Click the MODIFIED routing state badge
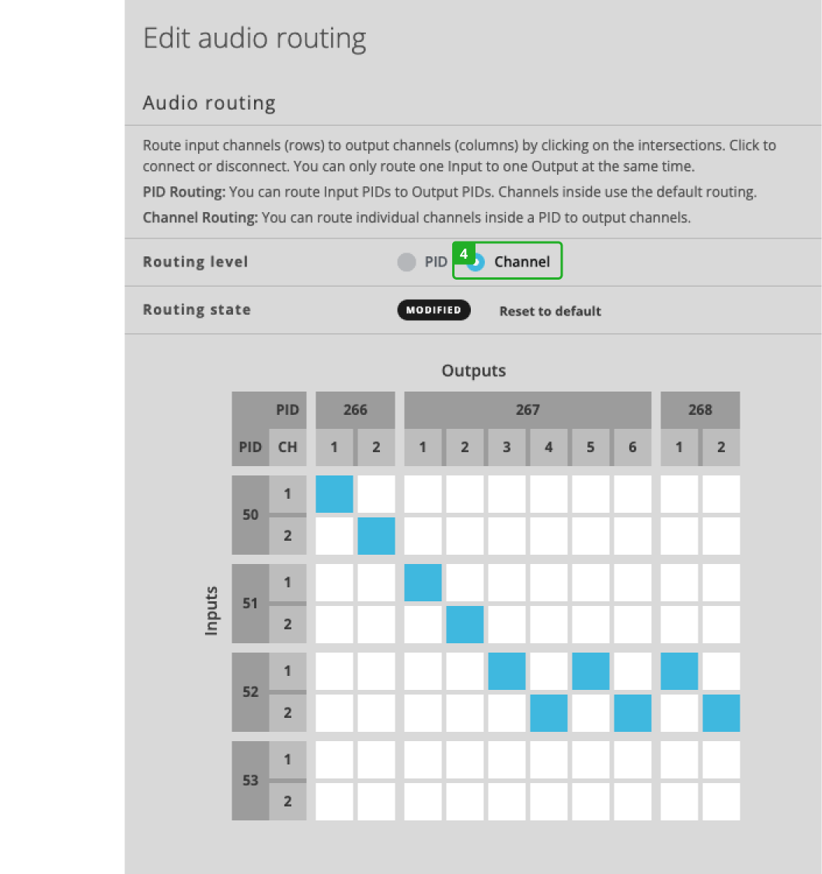 tap(434, 310)
